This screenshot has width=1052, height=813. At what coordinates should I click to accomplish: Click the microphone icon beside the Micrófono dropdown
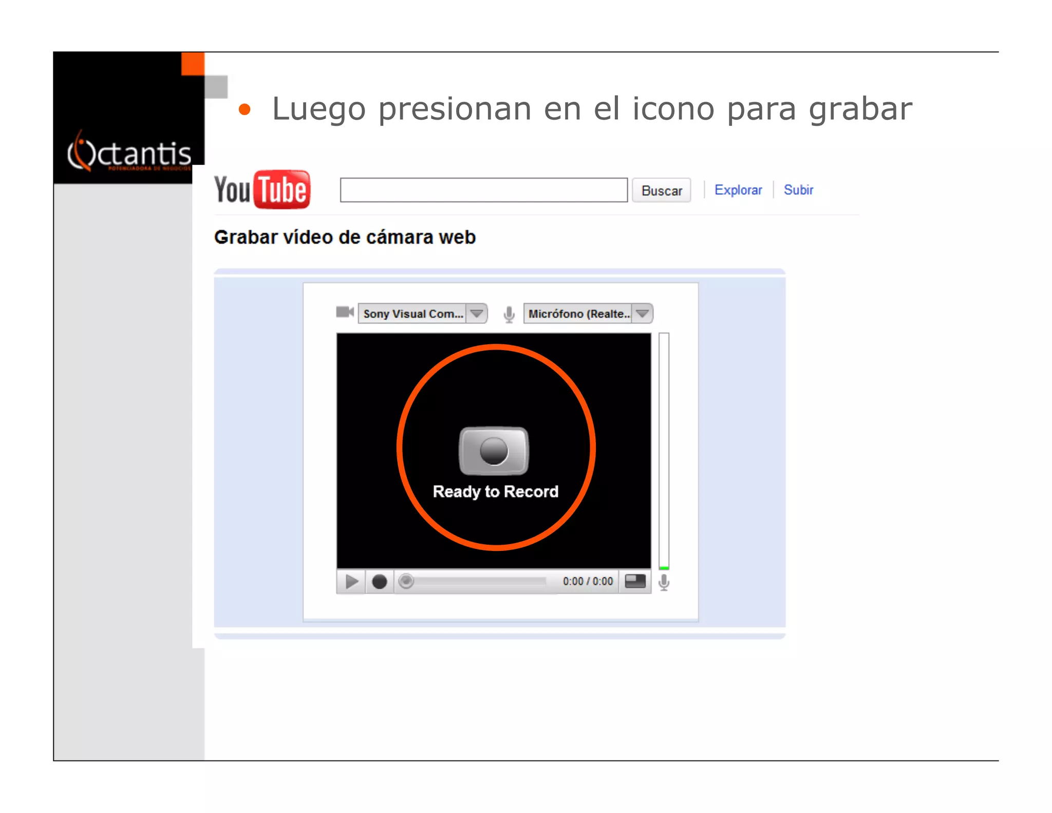[x=509, y=315]
